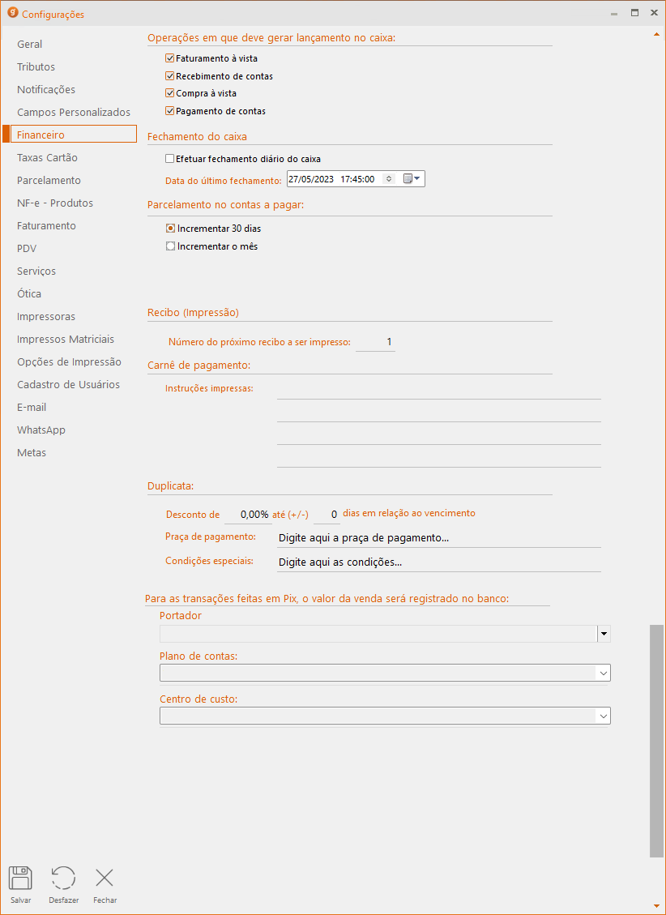Select Incrementar 30 dias option
This screenshot has width=666, height=915.
tap(170, 229)
